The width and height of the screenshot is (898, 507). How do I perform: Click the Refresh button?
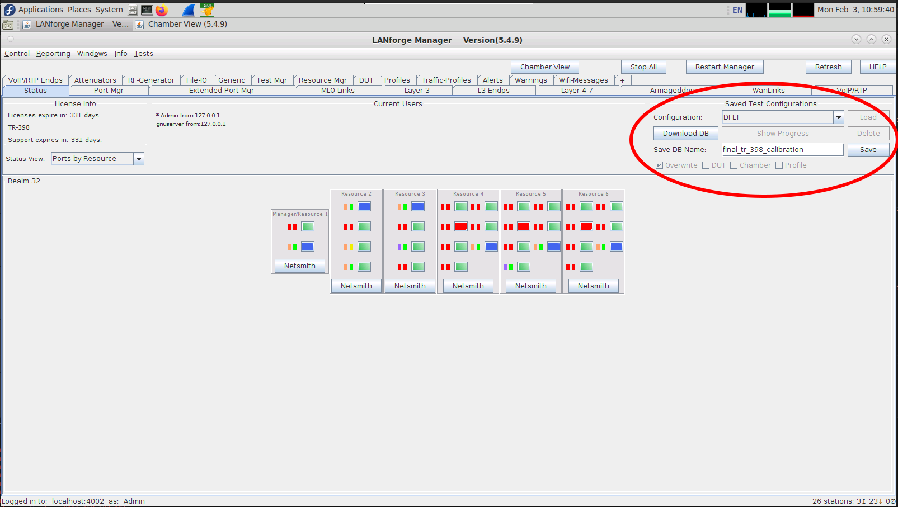[828, 67]
